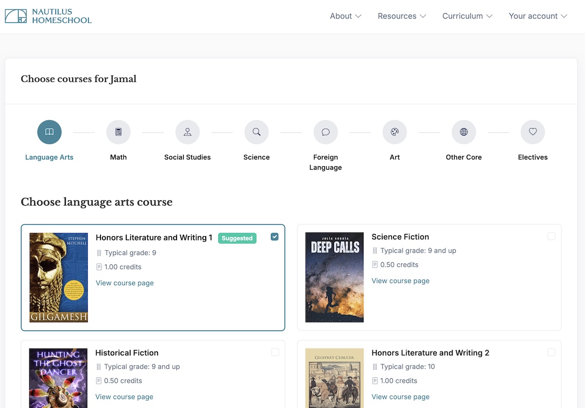Go to the Science step label

pos(256,157)
